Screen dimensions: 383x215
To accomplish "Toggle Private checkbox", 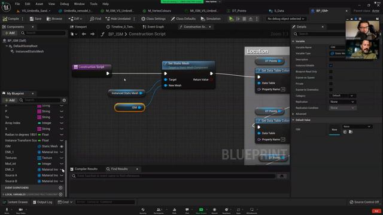I will [x=331, y=84].
